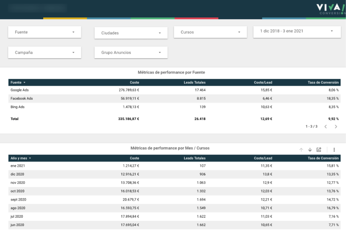Click the conversion rate 7,16 %
The height and width of the screenshot is (230, 346).
334,216
